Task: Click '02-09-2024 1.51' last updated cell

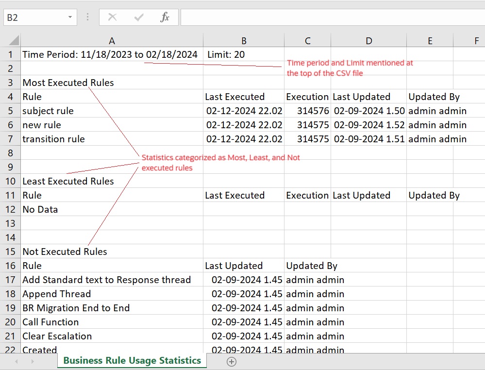Action: click(368, 139)
